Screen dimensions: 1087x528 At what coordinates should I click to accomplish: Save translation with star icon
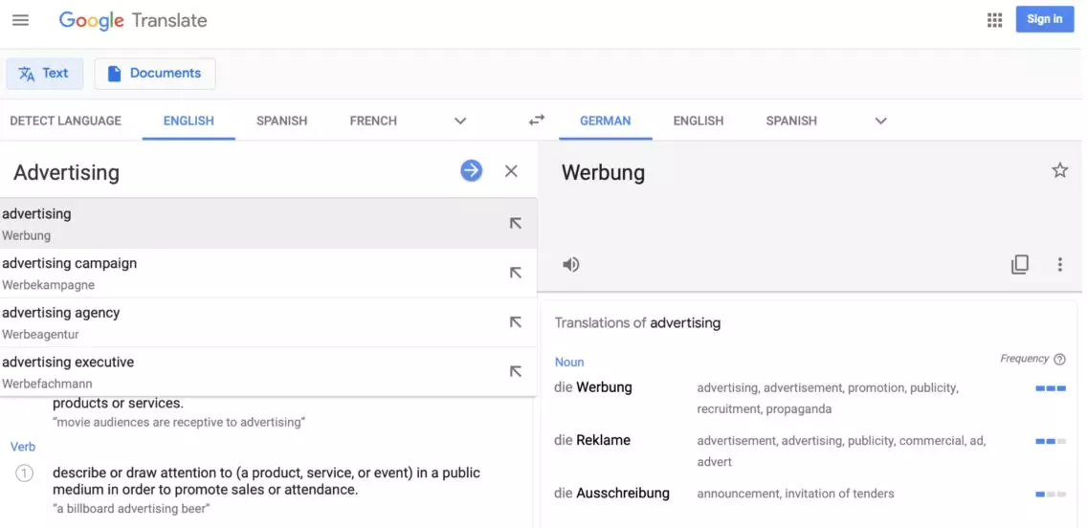[1059, 171]
